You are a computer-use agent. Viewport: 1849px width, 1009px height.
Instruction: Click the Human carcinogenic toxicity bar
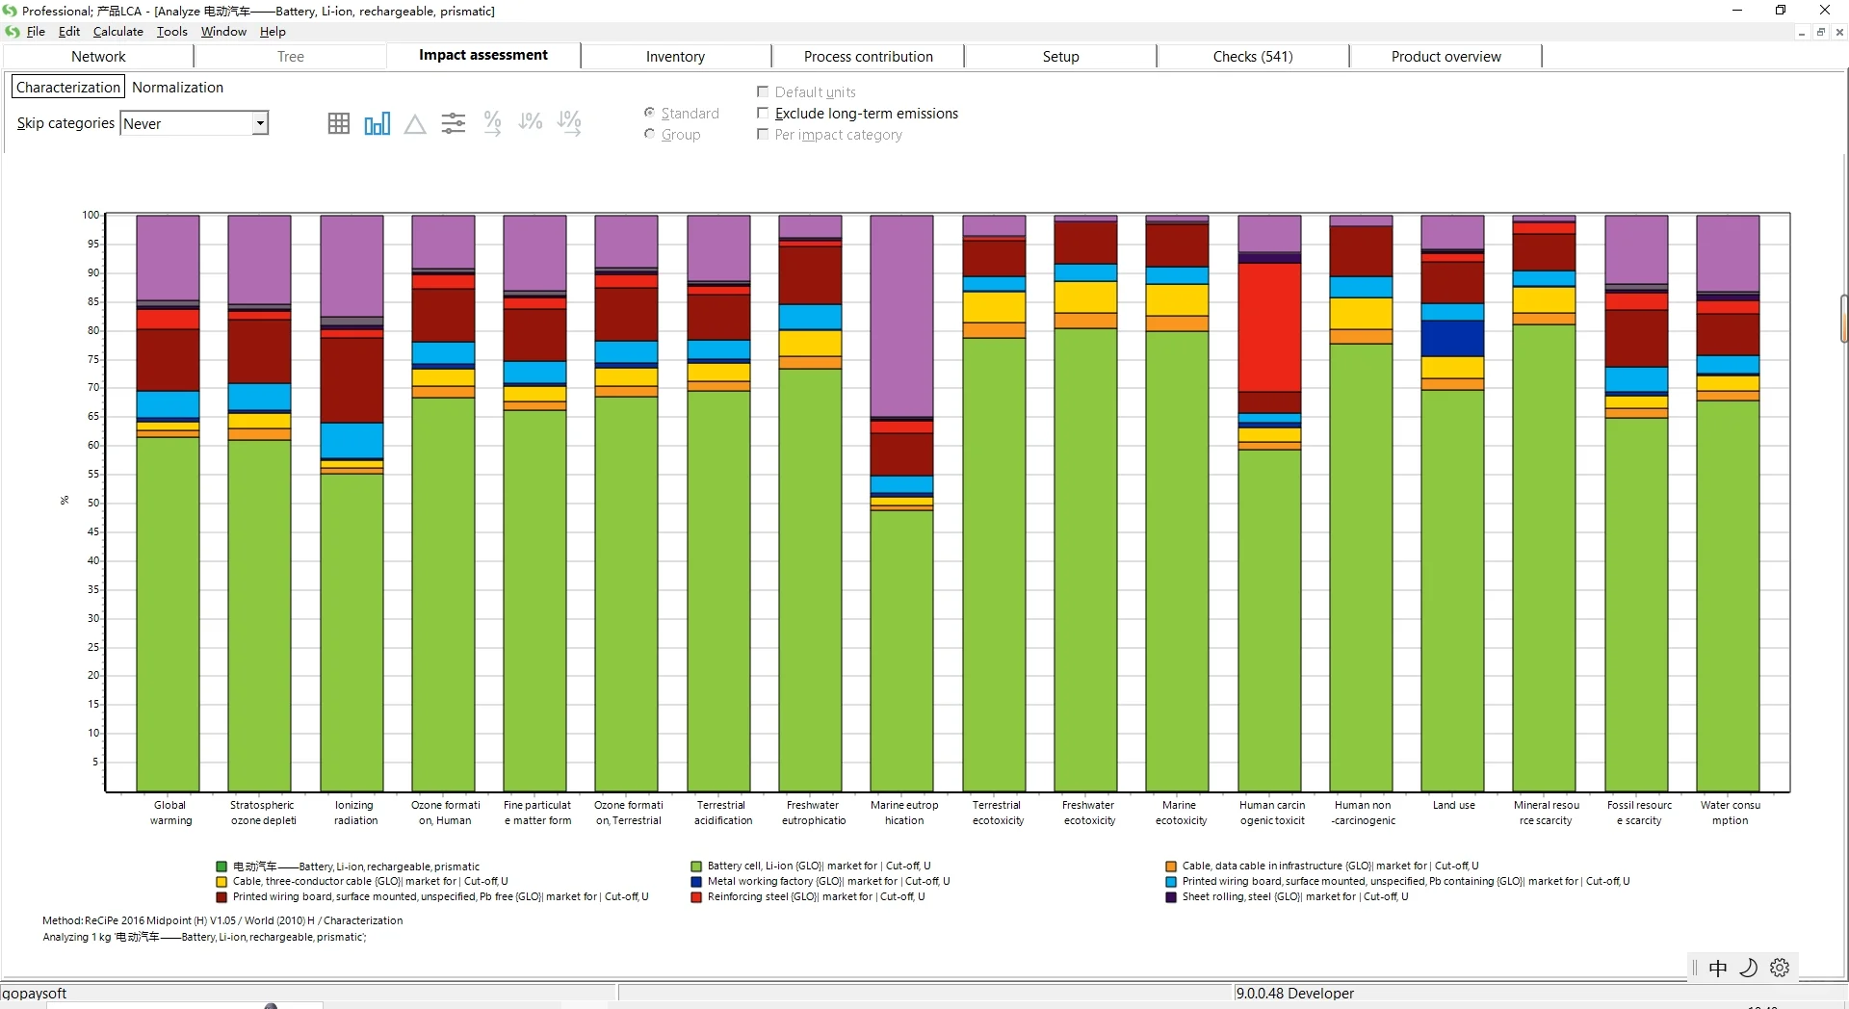click(x=1269, y=503)
